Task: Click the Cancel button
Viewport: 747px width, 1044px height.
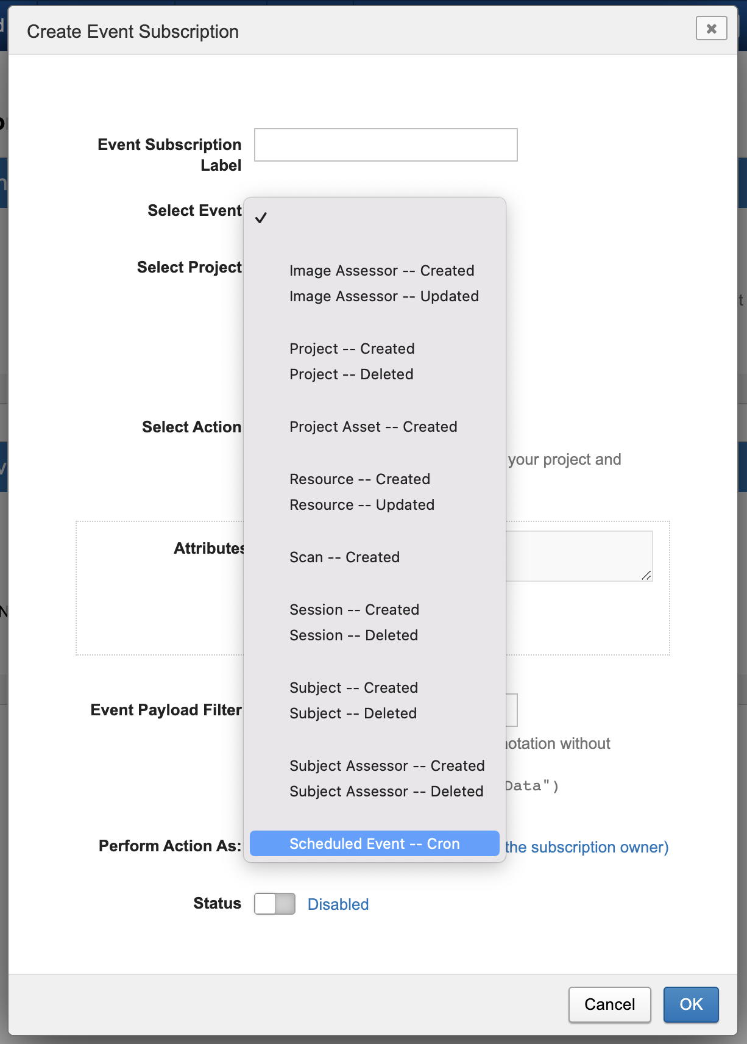Action: pos(609,1004)
